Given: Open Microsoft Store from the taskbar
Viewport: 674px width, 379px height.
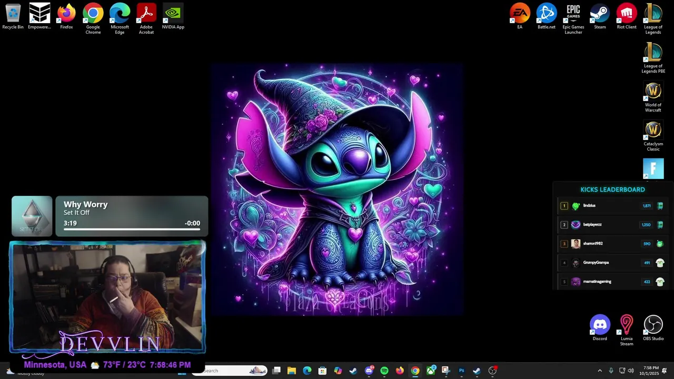Looking at the screenshot, I should [x=322, y=371].
